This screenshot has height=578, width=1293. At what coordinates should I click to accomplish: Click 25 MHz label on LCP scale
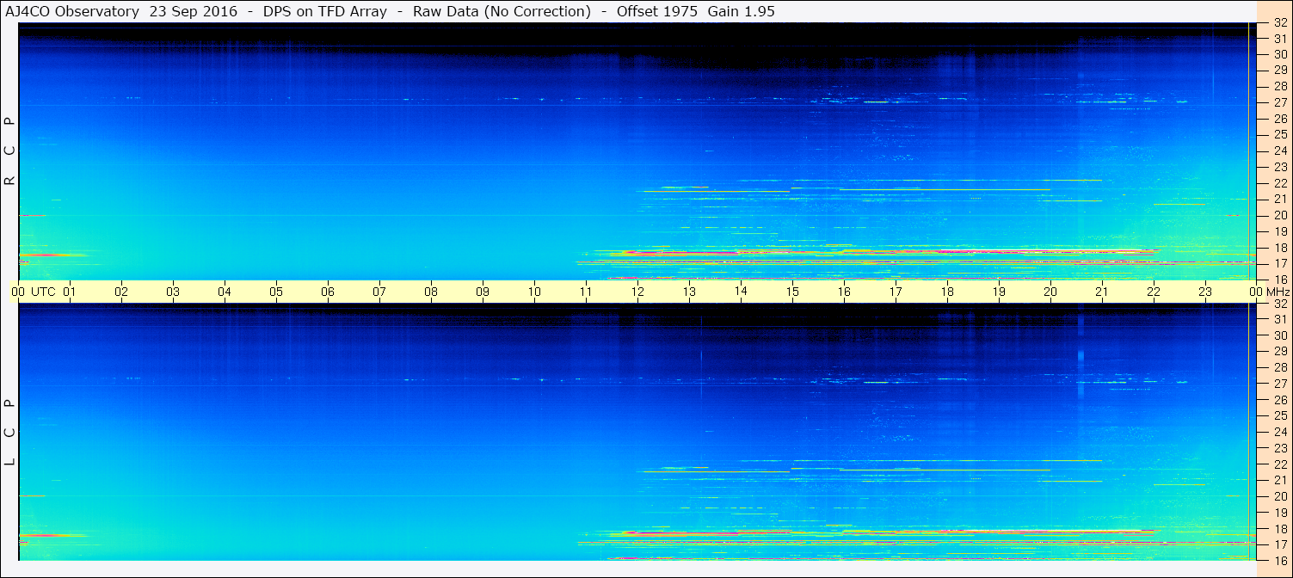pyautogui.click(x=1280, y=415)
